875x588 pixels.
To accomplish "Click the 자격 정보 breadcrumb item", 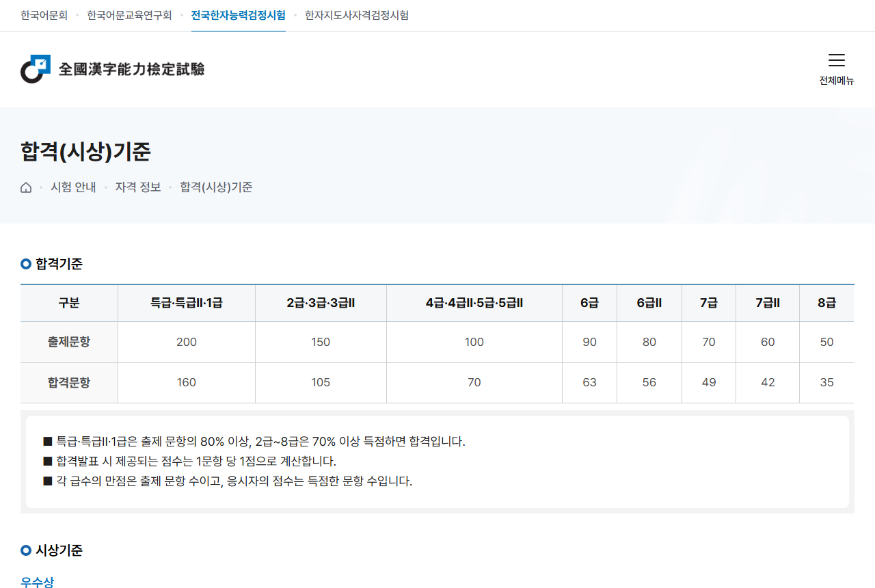I will click(138, 187).
